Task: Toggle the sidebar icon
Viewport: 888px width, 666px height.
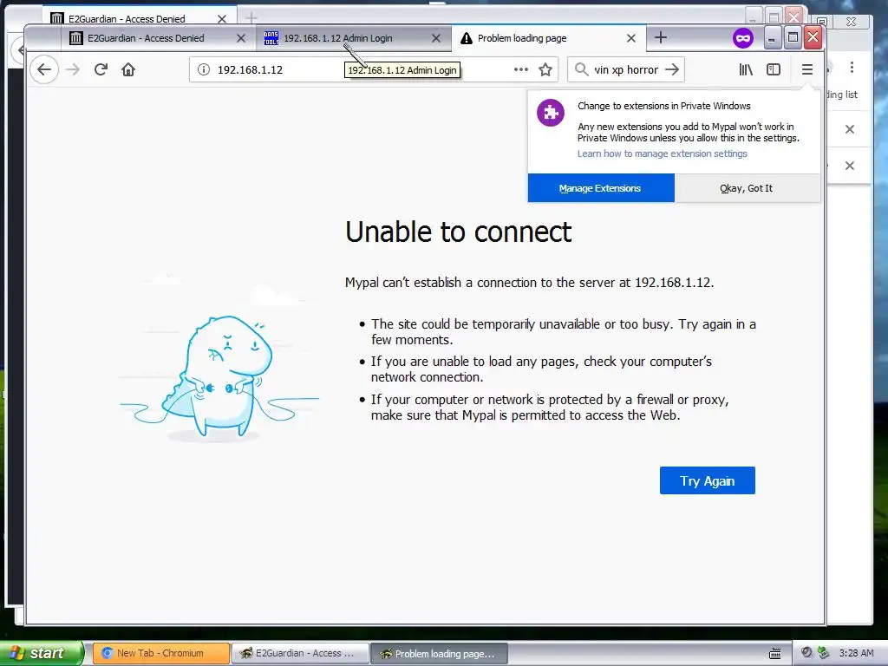Action: (x=774, y=69)
